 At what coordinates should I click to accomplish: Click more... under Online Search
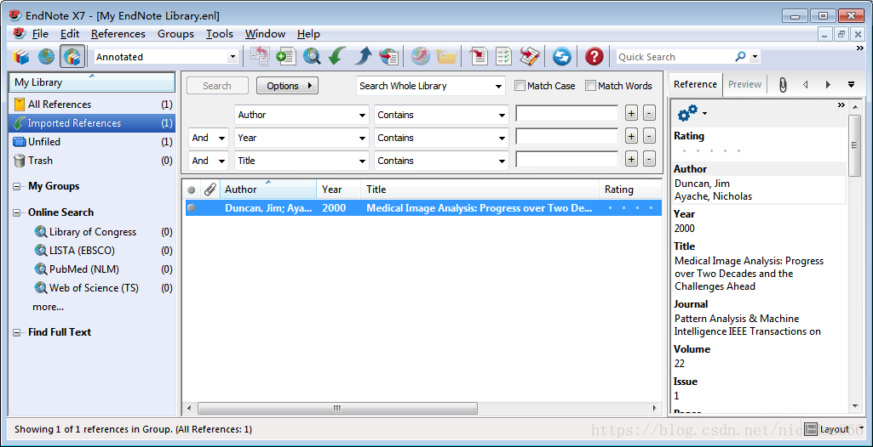coord(48,307)
